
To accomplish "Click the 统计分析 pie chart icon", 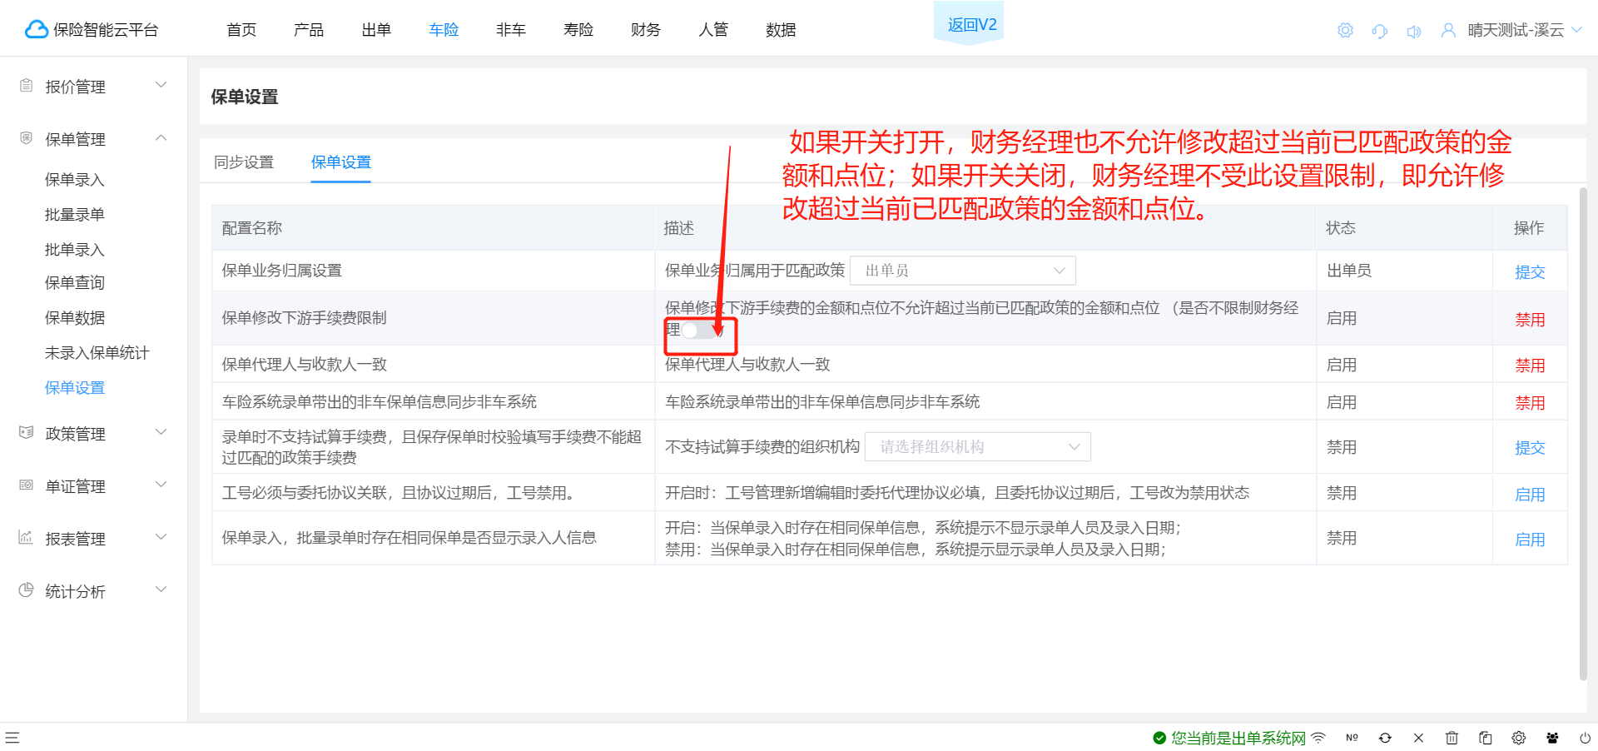I will point(26,590).
